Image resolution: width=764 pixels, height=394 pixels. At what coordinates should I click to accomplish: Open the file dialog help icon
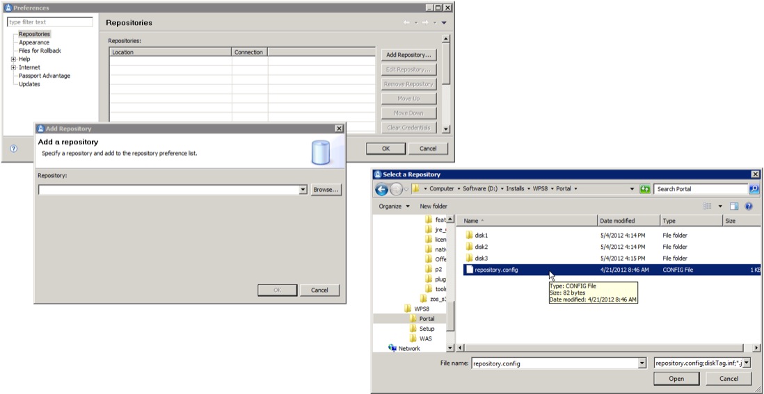point(749,206)
